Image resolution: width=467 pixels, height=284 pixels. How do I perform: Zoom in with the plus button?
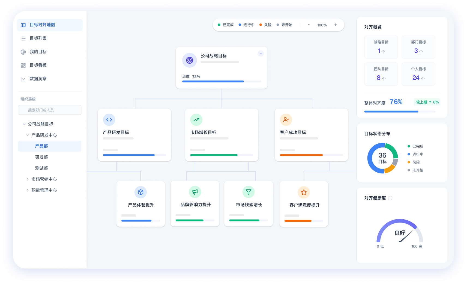[x=336, y=25]
